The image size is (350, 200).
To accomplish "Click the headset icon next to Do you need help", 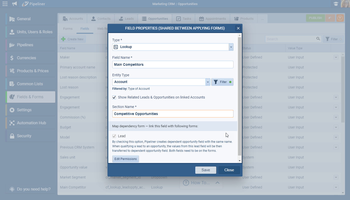I will (x=12, y=189).
